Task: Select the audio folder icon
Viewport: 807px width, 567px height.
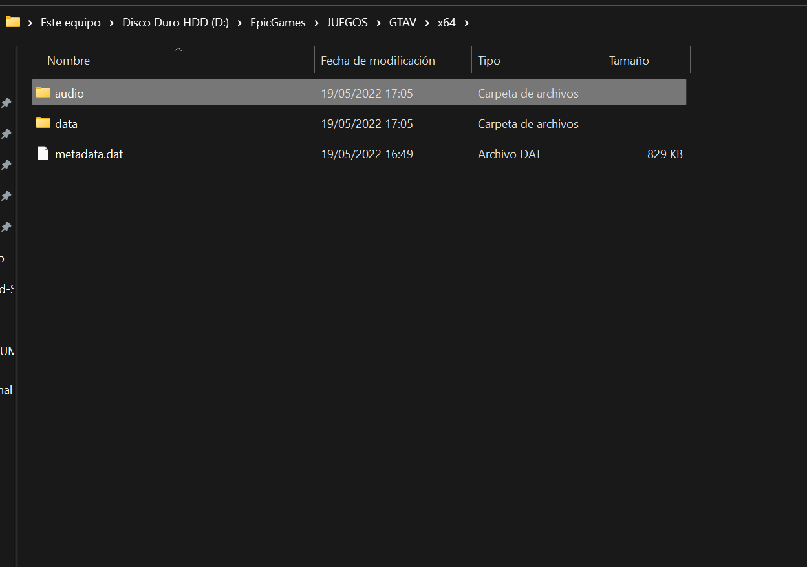Action: [x=43, y=92]
